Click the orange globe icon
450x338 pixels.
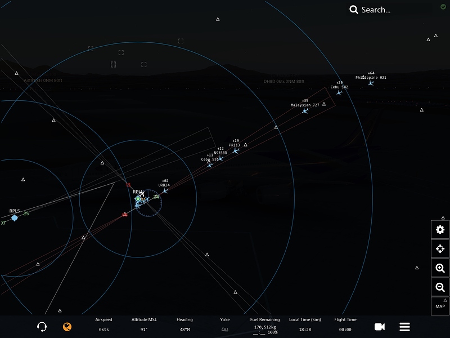pos(67,327)
